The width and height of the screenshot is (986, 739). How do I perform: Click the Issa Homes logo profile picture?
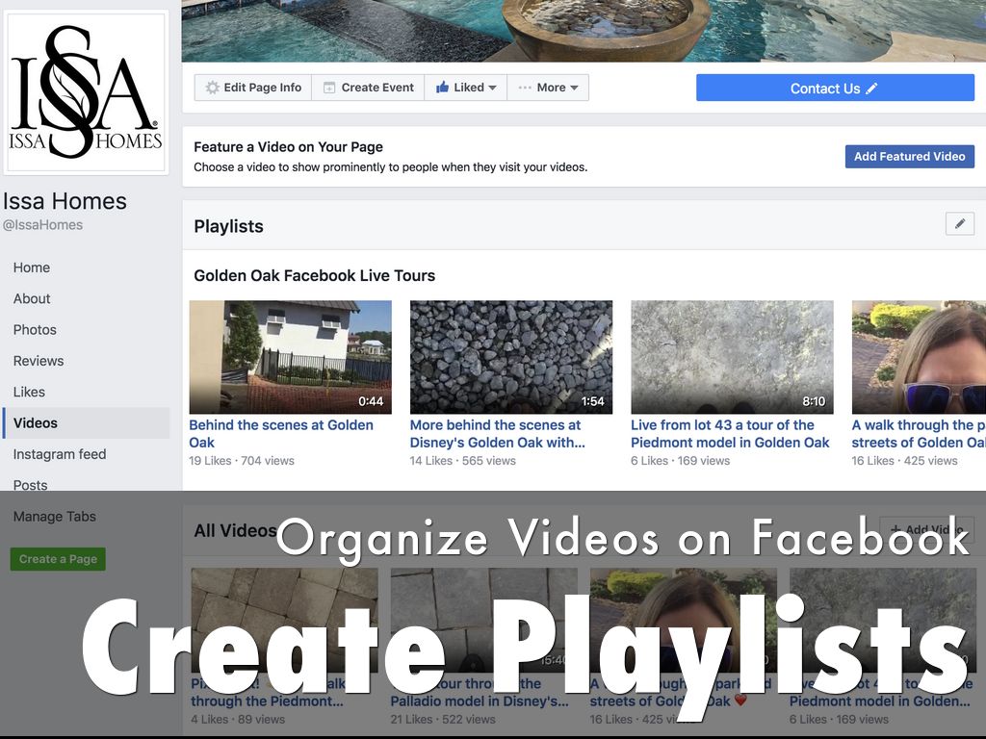(86, 92)
